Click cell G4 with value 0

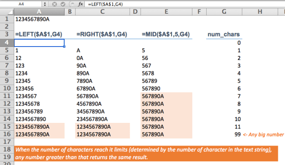[224, 43]
